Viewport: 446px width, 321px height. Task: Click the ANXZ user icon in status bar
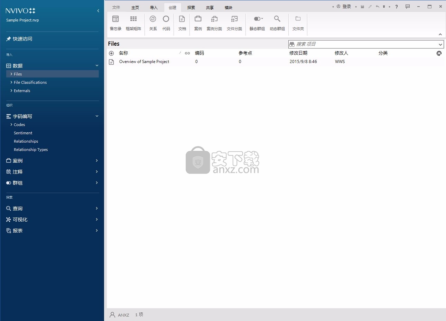pos(112,315)
